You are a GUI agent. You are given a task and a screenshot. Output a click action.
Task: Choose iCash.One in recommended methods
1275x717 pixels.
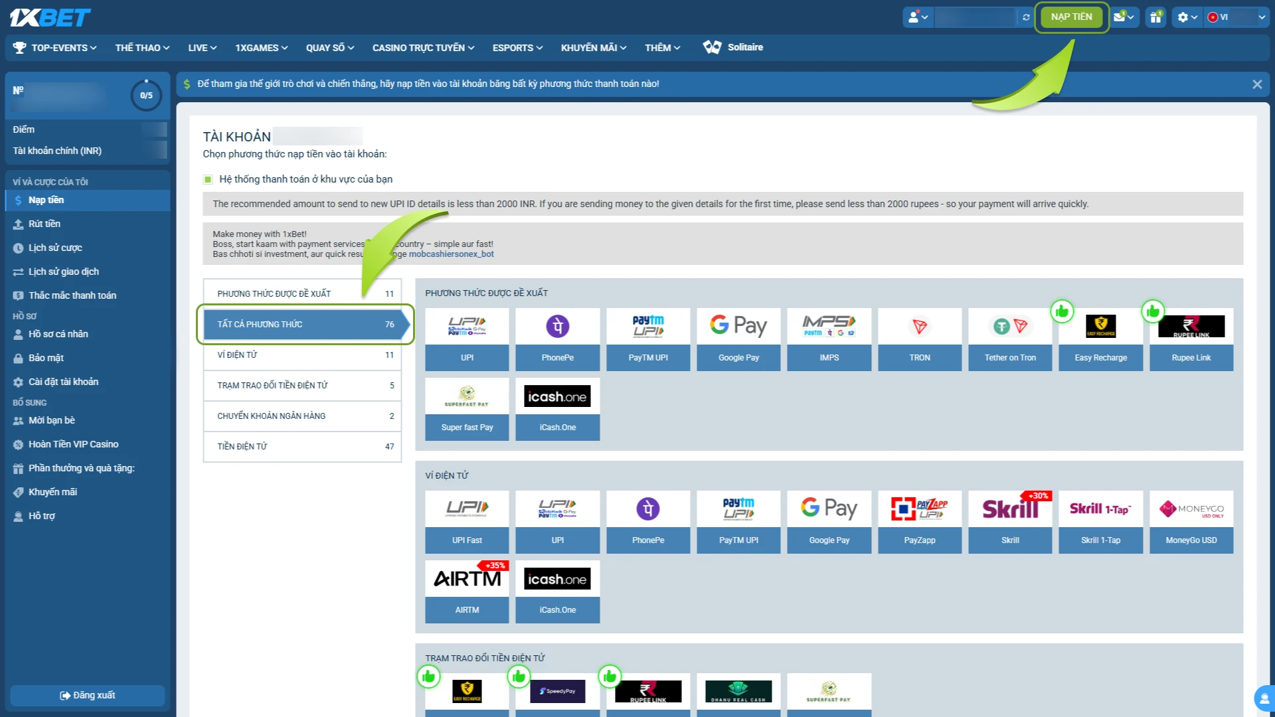click(x=558, y=409)
